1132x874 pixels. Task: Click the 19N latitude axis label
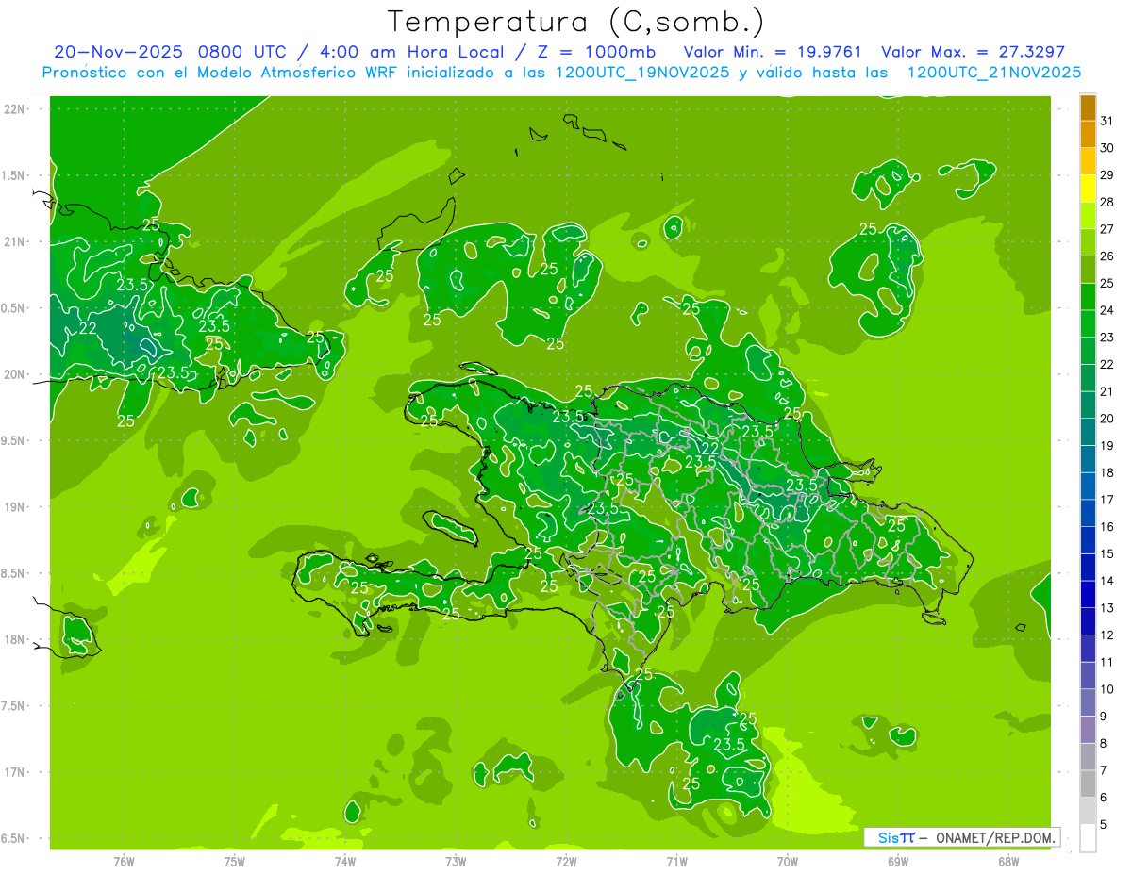tap(15, 506)
